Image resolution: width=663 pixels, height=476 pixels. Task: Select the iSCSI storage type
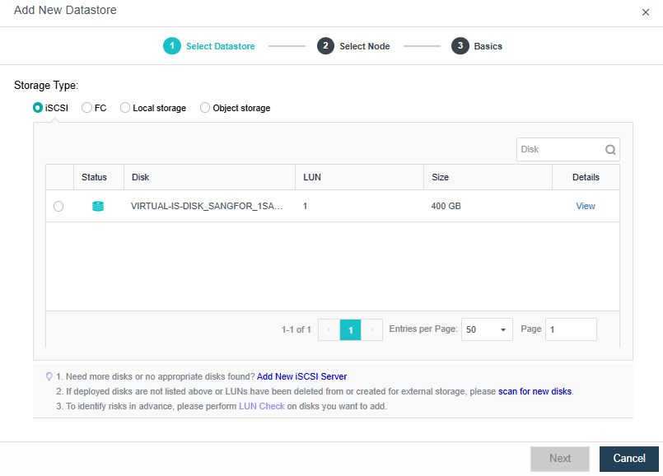pos(38,108)
